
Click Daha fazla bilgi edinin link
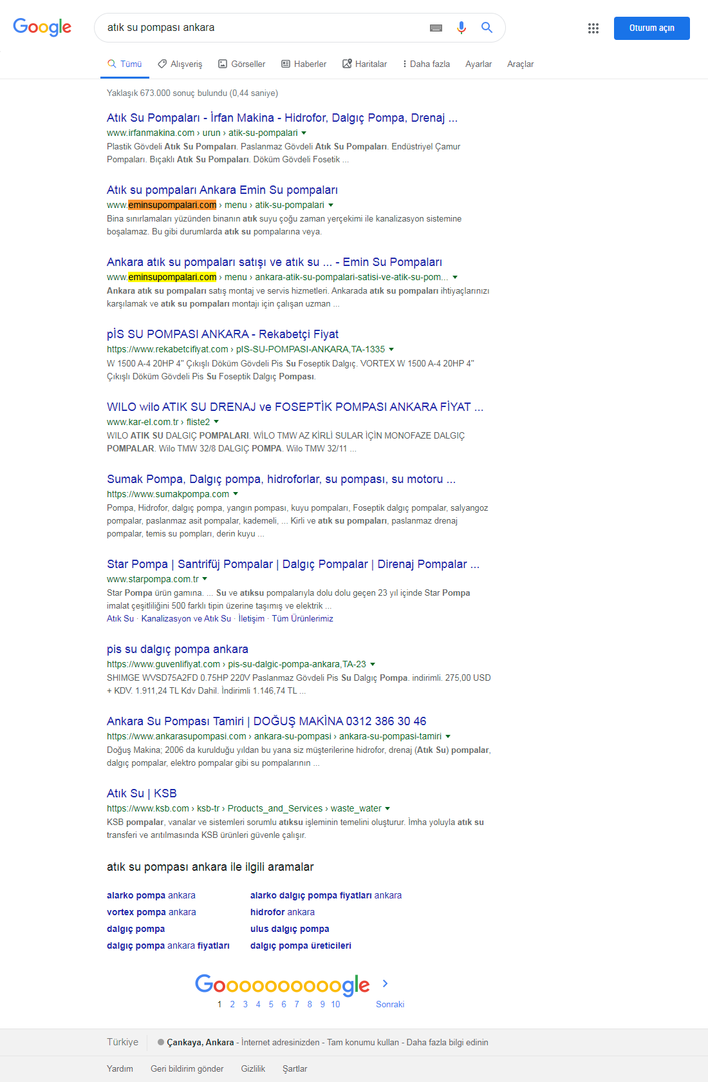click(x=447, y=1042)
